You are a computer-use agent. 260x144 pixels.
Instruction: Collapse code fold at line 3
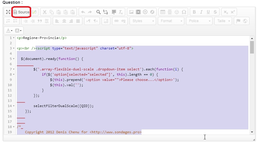[x=14, y=48]
